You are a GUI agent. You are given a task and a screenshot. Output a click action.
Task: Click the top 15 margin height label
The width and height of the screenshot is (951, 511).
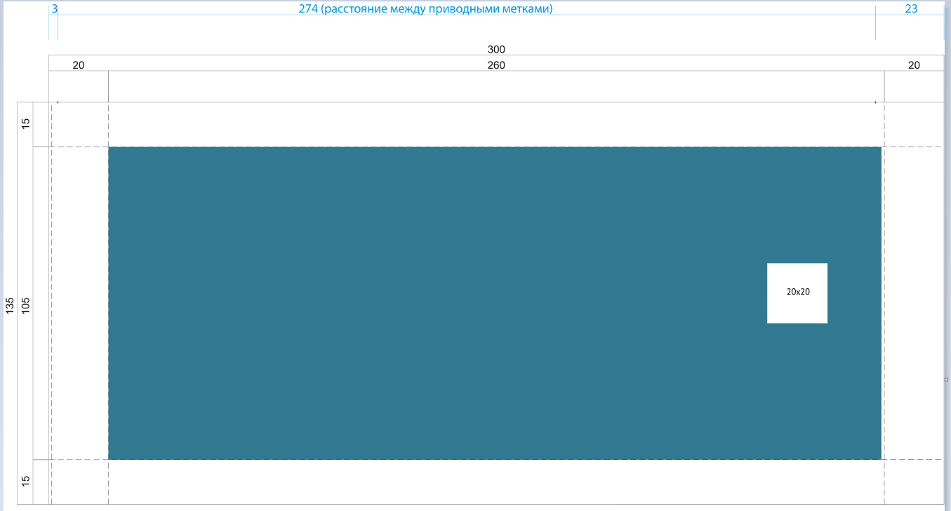click(26, 123)
